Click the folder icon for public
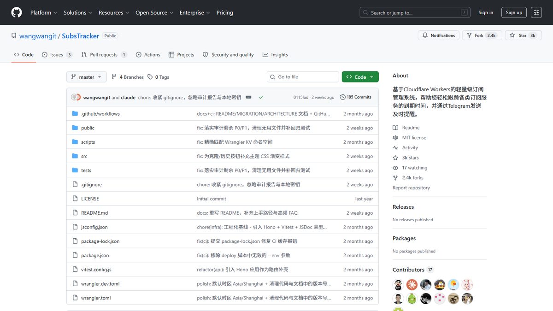553x311 pixels. tap(75, 128)
